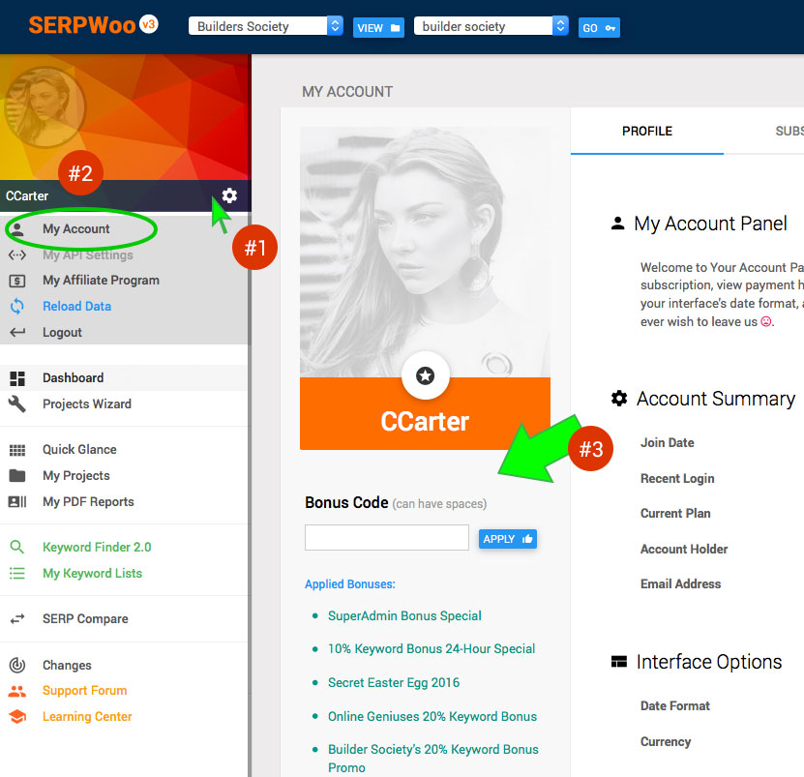Select My PDF Reports in sidebar

click(88, 501)
